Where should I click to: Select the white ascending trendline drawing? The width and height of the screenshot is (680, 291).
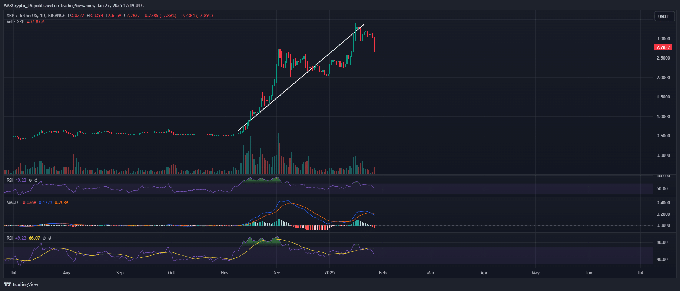click(x=301, y=78)
